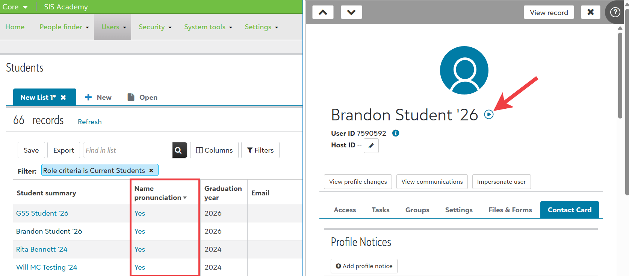Open Rita Bennett '24 student link
Screen dimensions: 629x276
(x=42, y=249)
